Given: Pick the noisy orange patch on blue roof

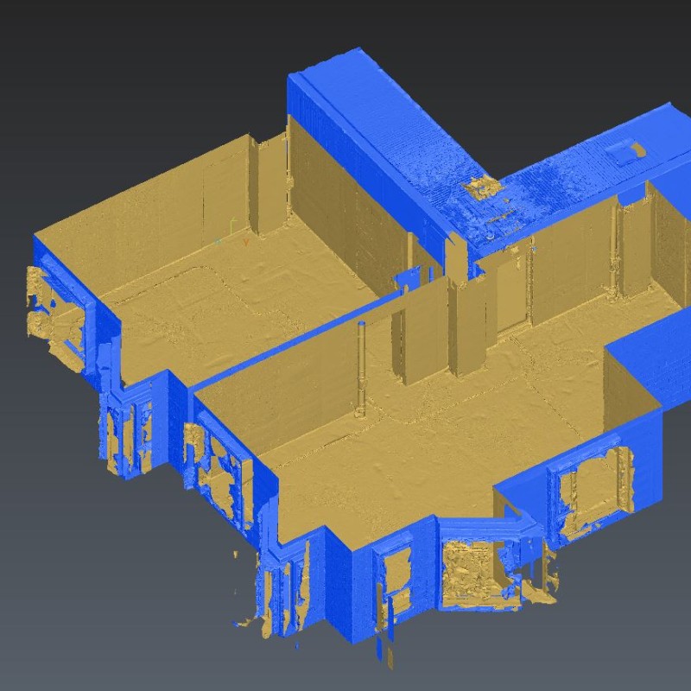Looking at the screenshot, I should [x=483, y=187].
